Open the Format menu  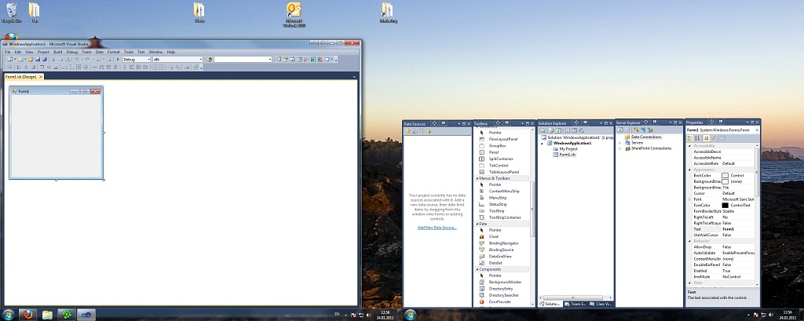pos(113,52)
